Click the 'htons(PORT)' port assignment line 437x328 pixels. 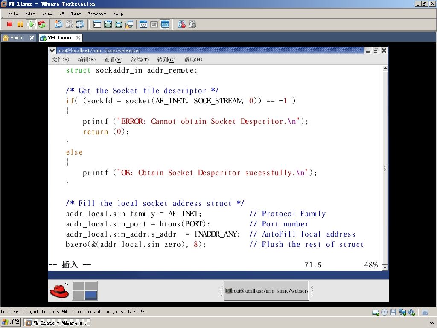point(138,224)
